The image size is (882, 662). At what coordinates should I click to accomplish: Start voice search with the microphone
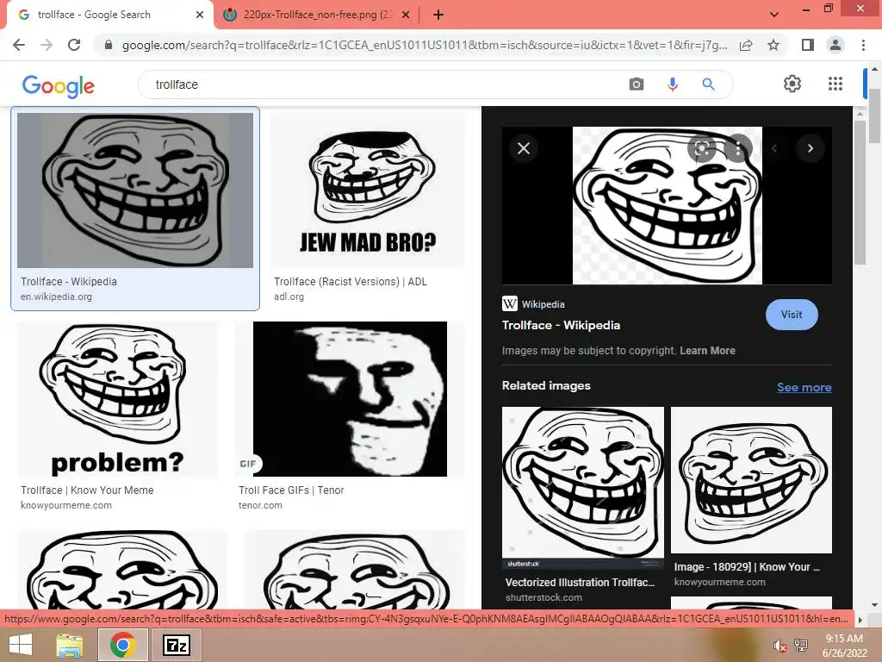672,84
